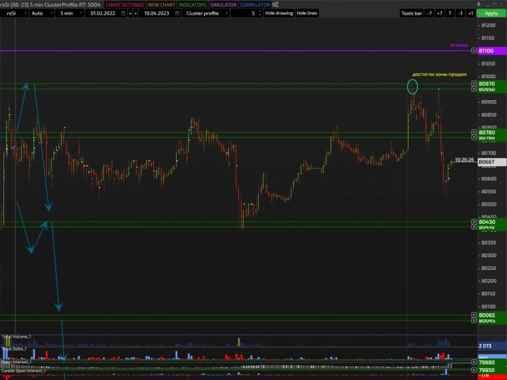
Task: Toggle the Hide lines button
Action: click(307, 13)
